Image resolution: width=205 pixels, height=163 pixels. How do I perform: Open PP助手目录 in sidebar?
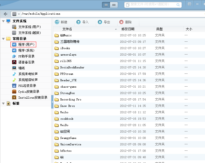coord(26,56)
